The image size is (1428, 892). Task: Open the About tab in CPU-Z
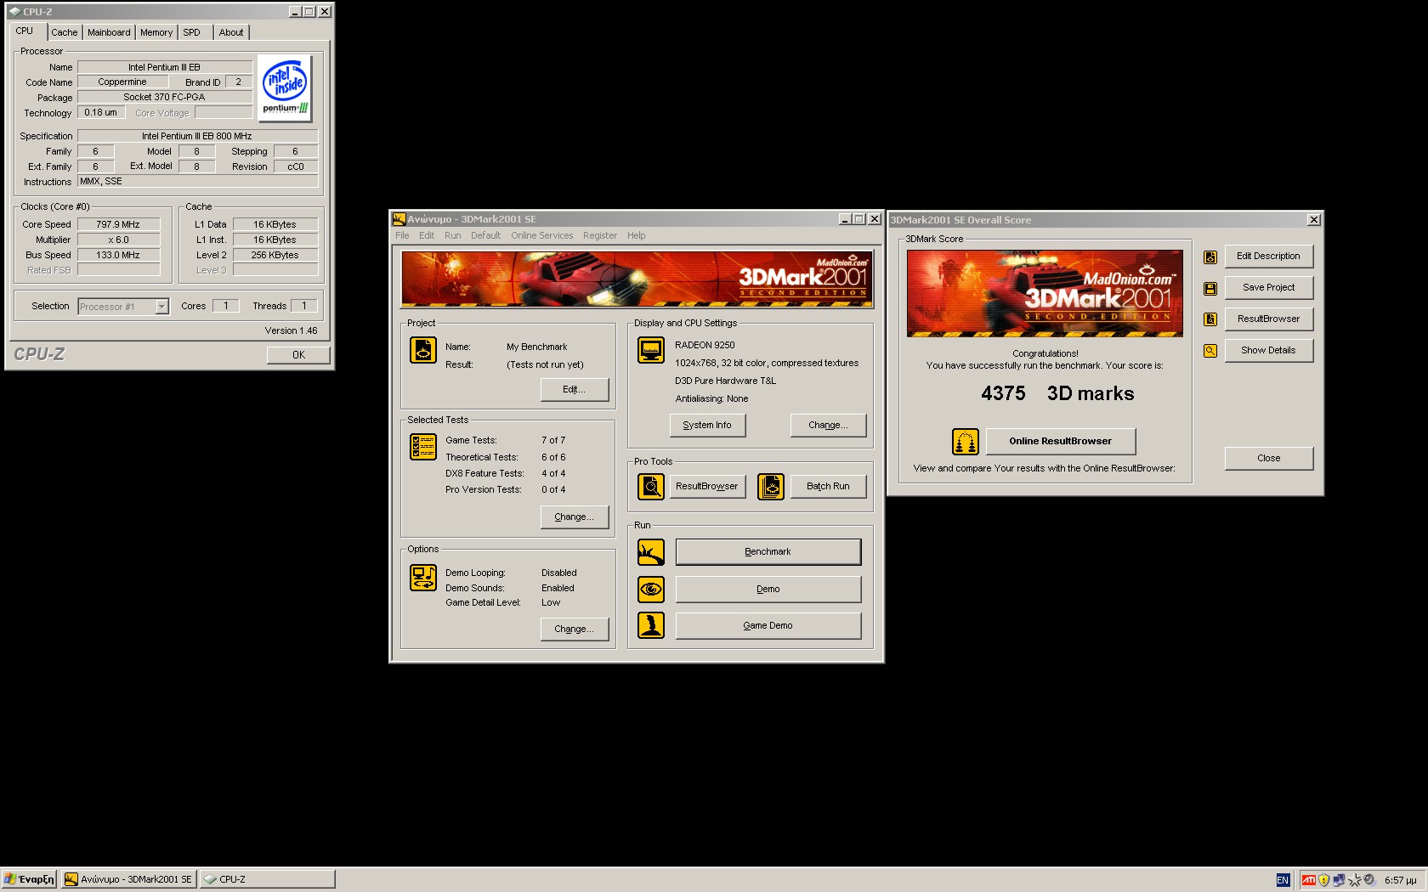point(231,32)
